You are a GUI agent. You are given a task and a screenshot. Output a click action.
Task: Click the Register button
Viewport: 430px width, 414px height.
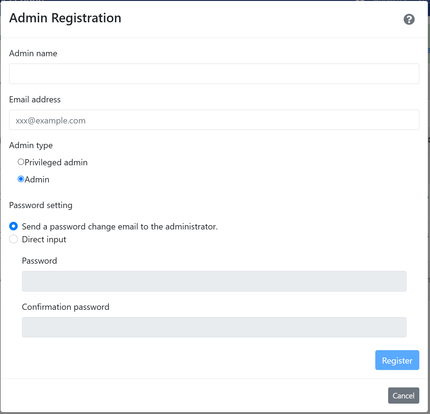coord(397,360)
